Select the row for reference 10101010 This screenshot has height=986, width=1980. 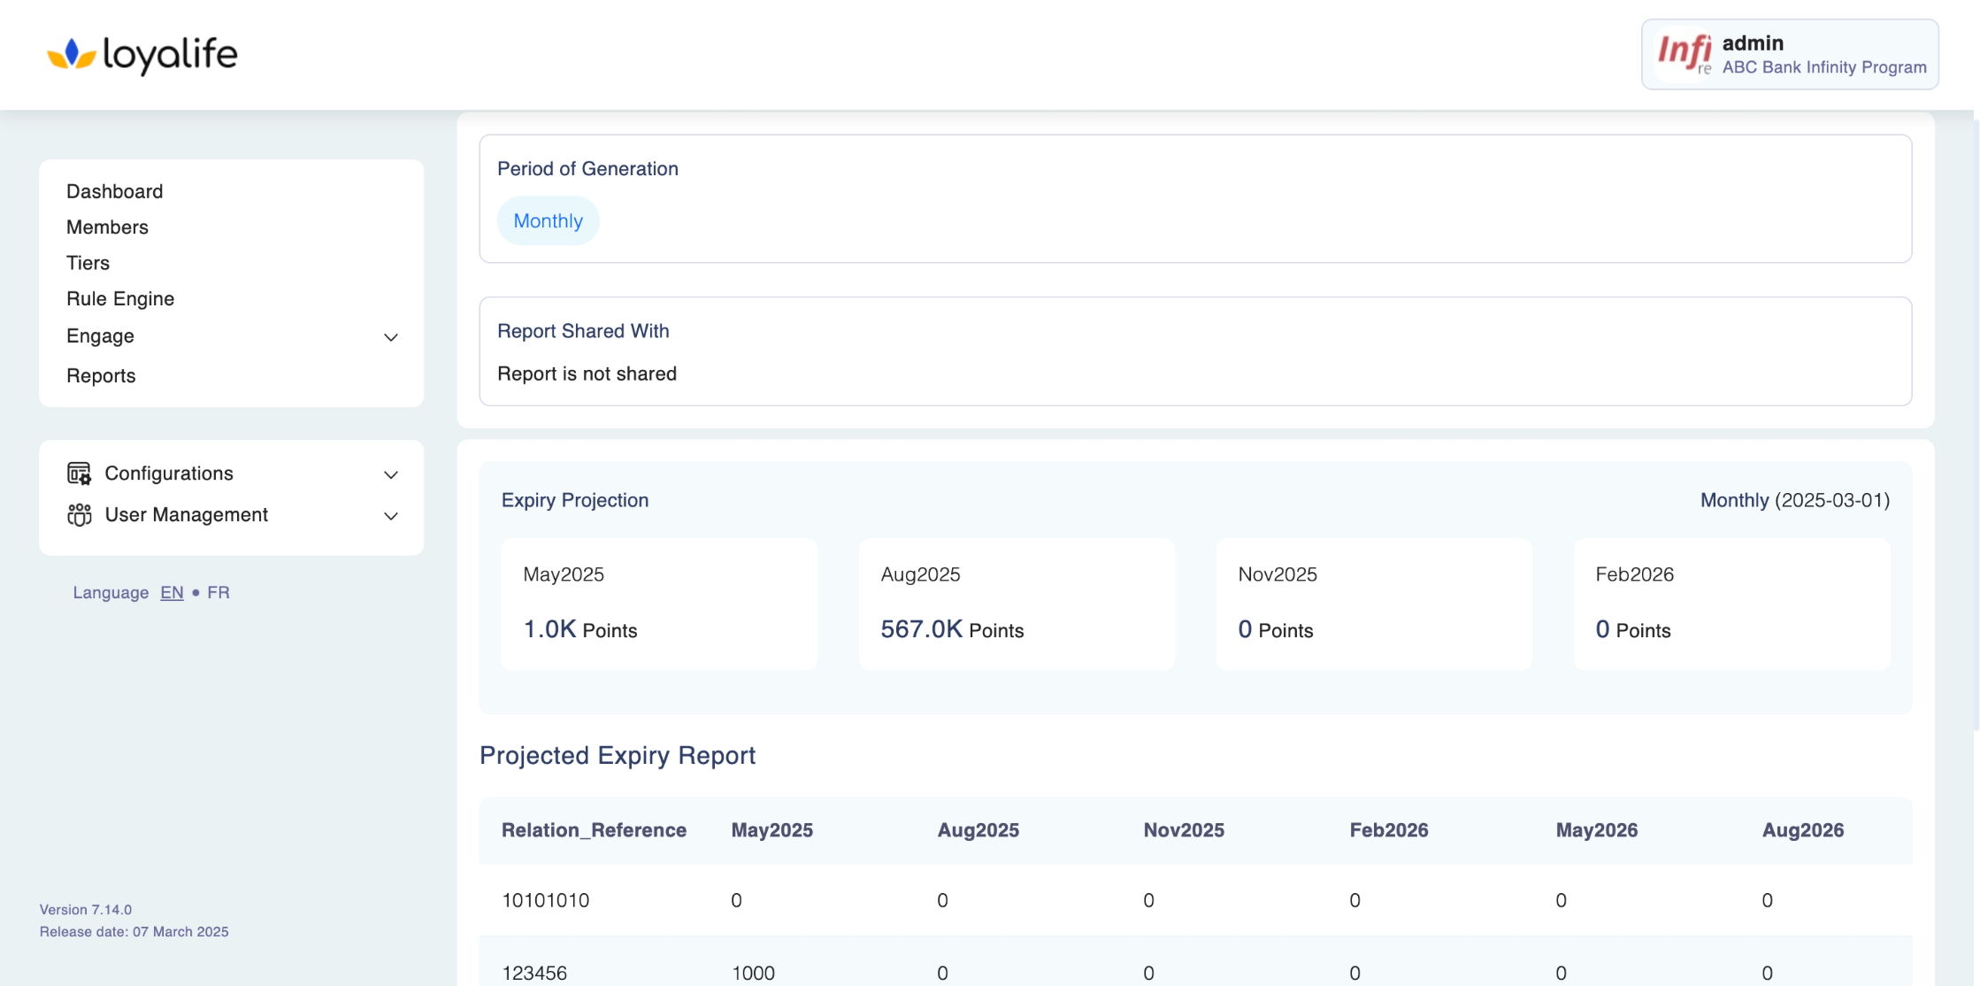[x=546, y=901]
